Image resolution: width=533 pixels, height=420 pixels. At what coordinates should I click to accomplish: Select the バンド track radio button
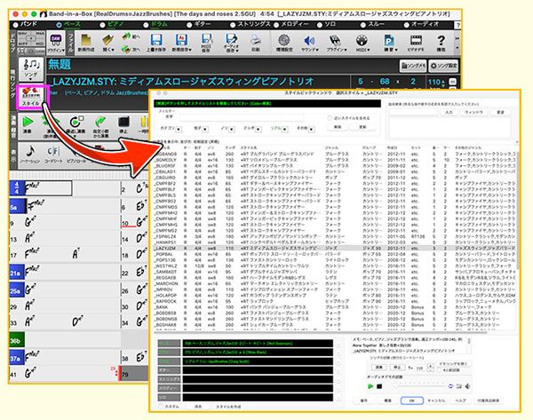click(16, 25)
